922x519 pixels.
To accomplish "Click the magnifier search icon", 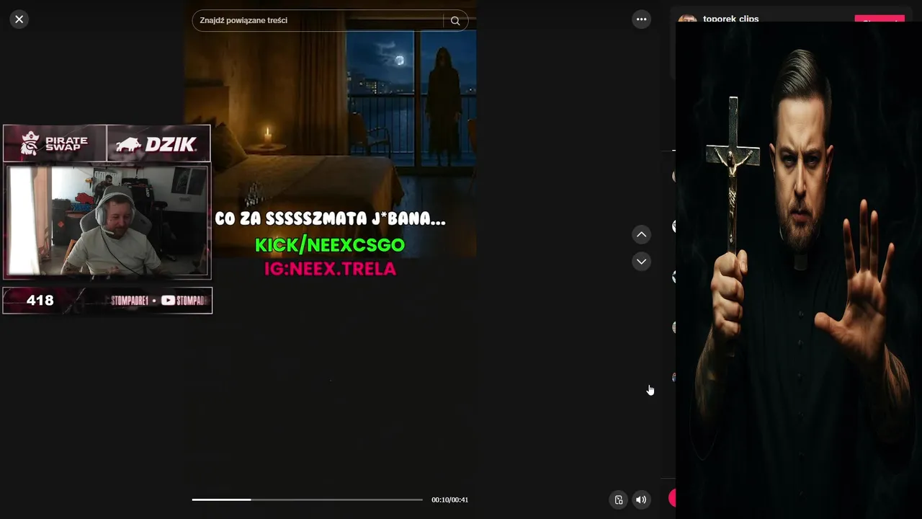I will tap(455, 20).
